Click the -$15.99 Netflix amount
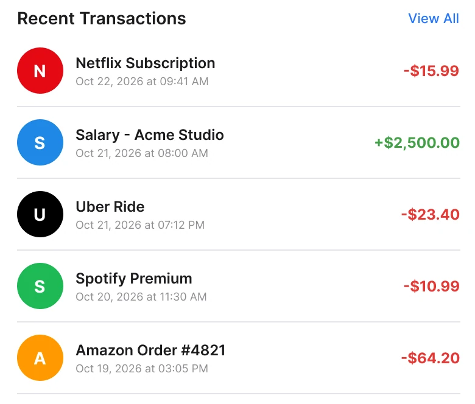Viewport: 475px width, 404px height. tap(431, 71)
